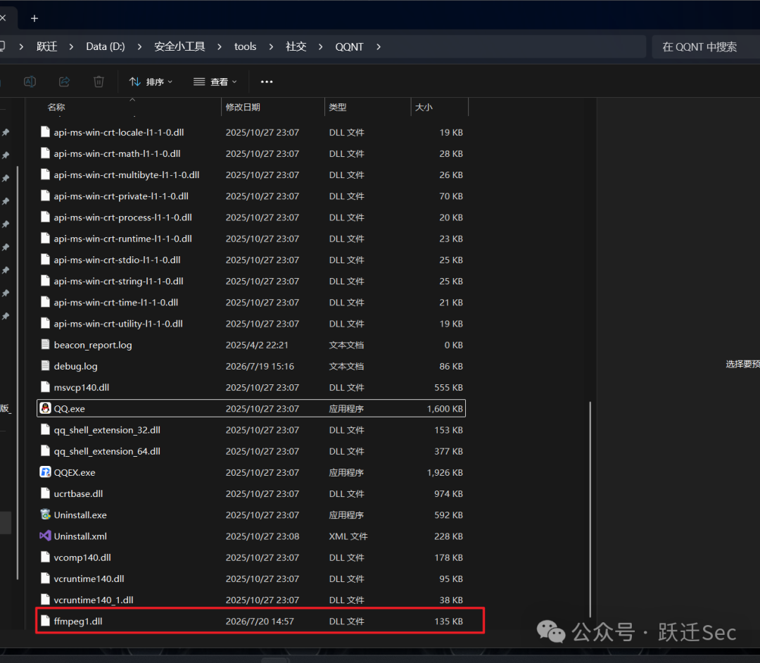Open the 排序 sort dropdown
The height and width of the screenshot is (663, 760).
[x=151, y=82]
